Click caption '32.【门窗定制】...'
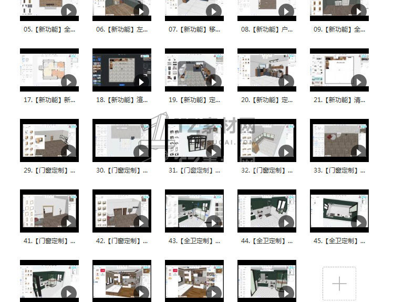This screenshot has width=394, height=302. (x=267, y=170)
